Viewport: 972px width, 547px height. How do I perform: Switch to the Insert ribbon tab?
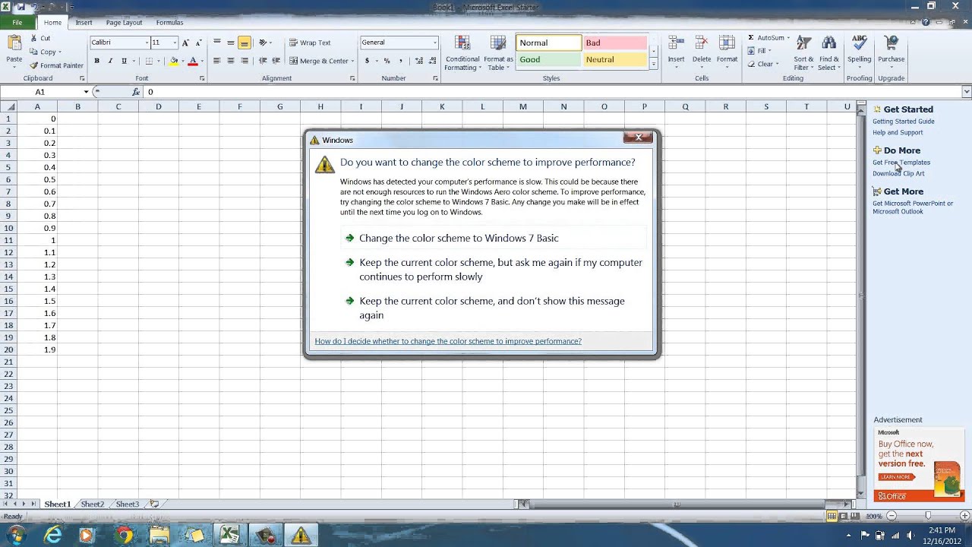[84, 22]
